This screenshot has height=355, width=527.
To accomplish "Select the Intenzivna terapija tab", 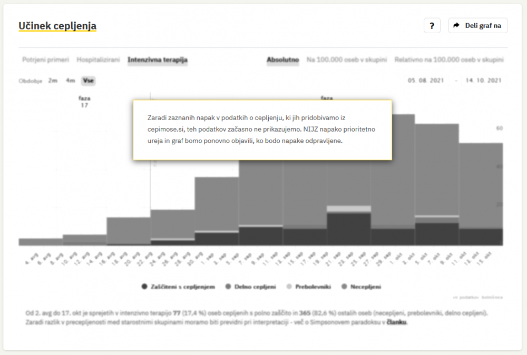I will [158, 60].
